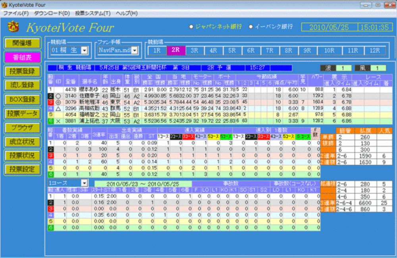Click the KyoteiVote crown logo icon
The width and height of the screenshot is (397, 258).
(x=13, y=27)
